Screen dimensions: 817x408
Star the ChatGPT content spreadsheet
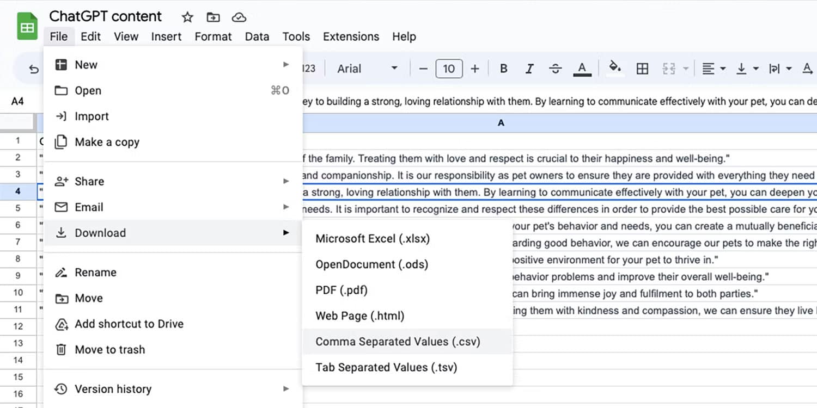(187, 17)
